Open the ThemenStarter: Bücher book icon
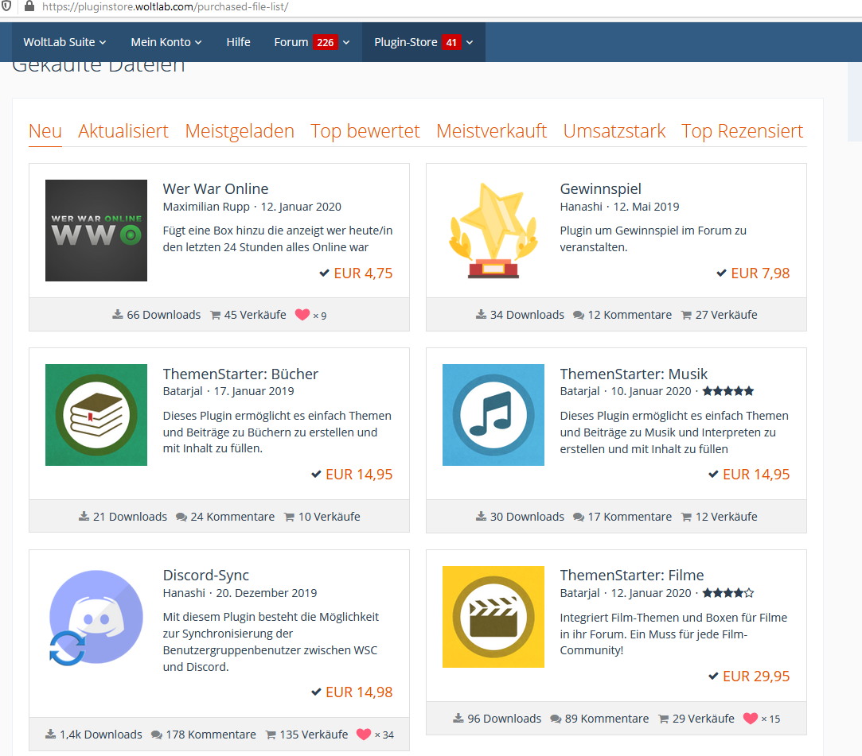Screen dimensions: 862x756 [96, 415]
